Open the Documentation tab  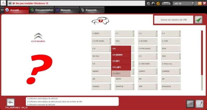42,10
